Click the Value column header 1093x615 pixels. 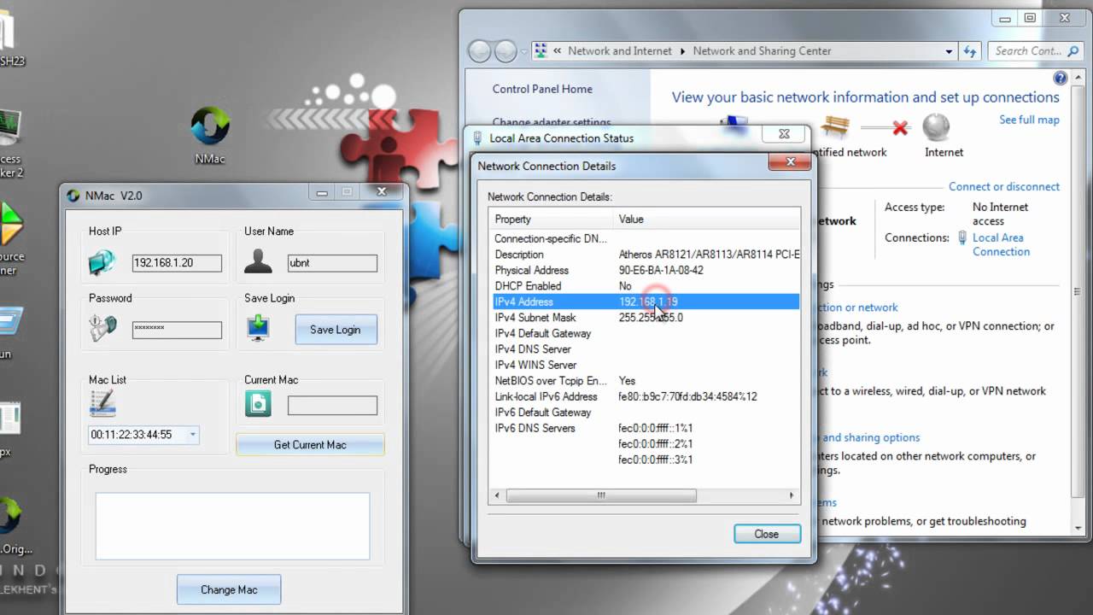706,220
